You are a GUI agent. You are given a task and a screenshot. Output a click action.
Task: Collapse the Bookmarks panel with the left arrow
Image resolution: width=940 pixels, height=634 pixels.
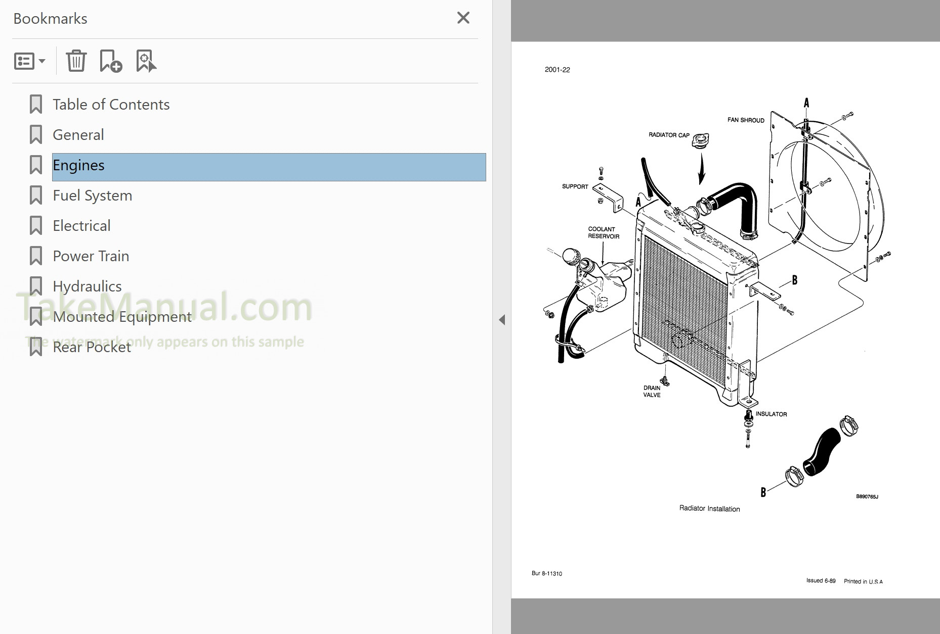point(502,319)
